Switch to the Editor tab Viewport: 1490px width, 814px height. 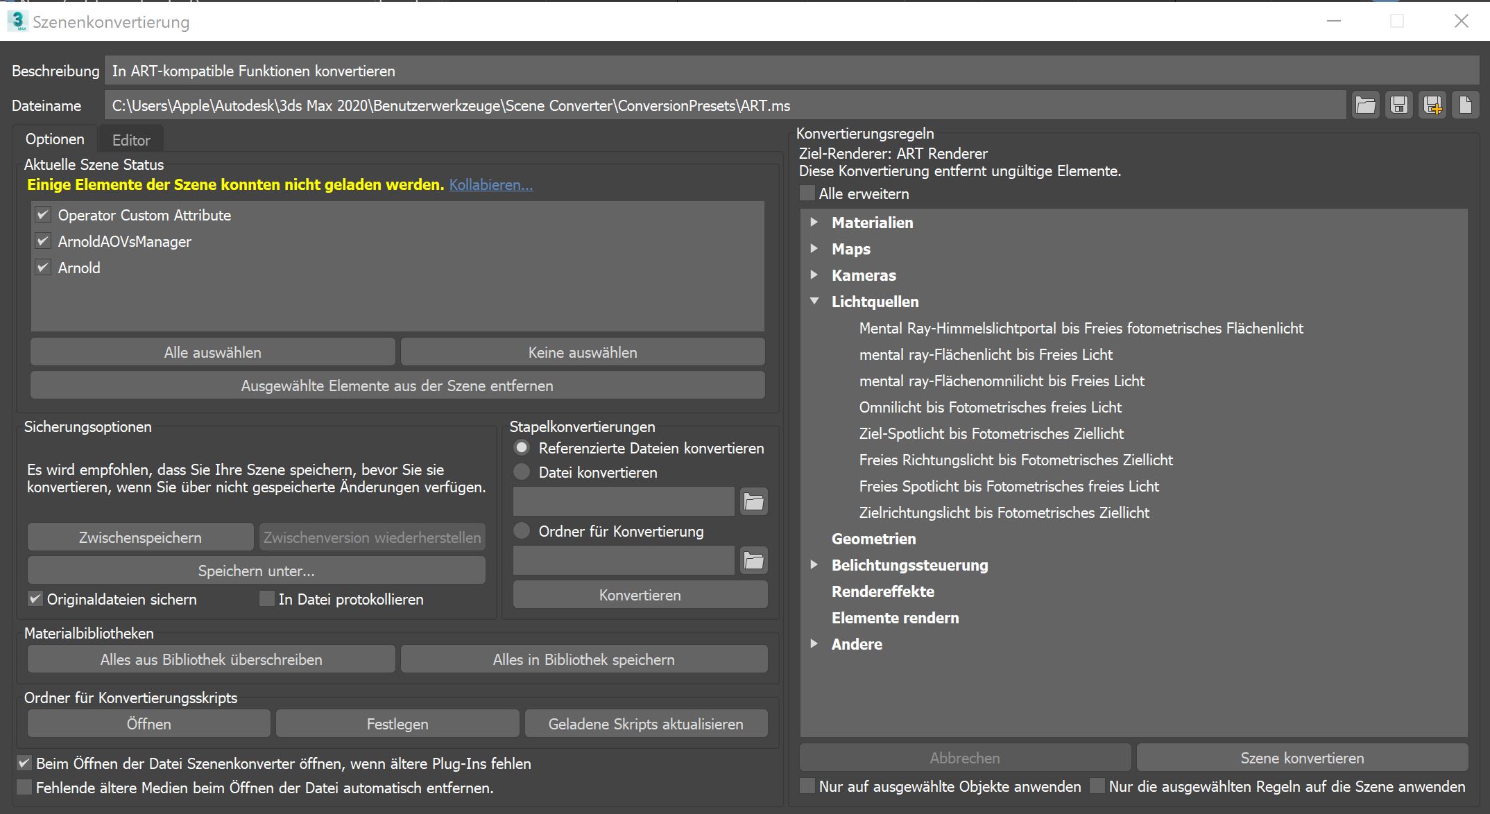click(131, 140)
